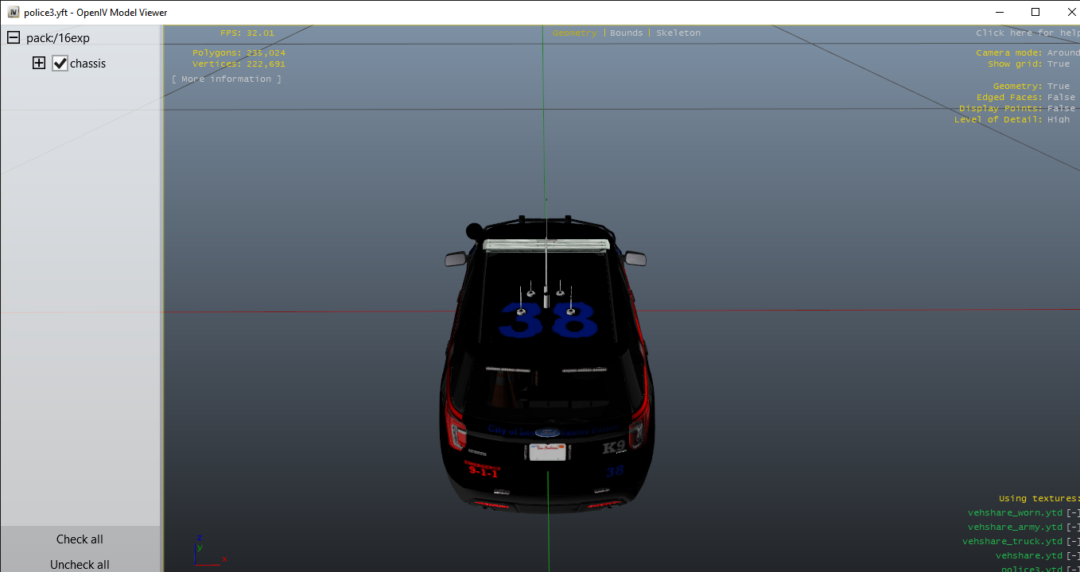1080x572 pixels.
Task: Change the Camera mode setting value
Action: coord(1063,53)
